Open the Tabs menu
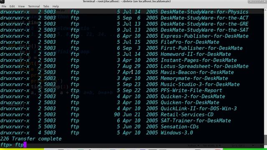Screen dimensions: 267x150 pos(46,6)
